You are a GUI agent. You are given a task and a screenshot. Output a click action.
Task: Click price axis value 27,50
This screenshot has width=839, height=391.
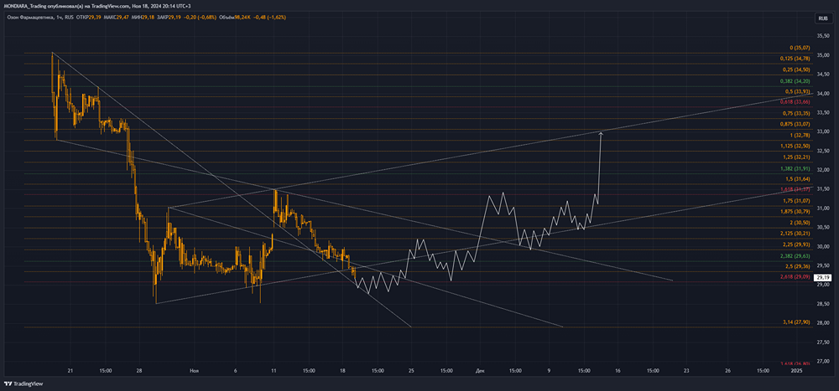coord(824,342)
